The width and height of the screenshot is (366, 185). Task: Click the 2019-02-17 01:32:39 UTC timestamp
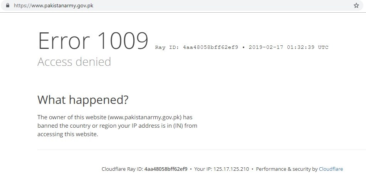tap(289, 47)
